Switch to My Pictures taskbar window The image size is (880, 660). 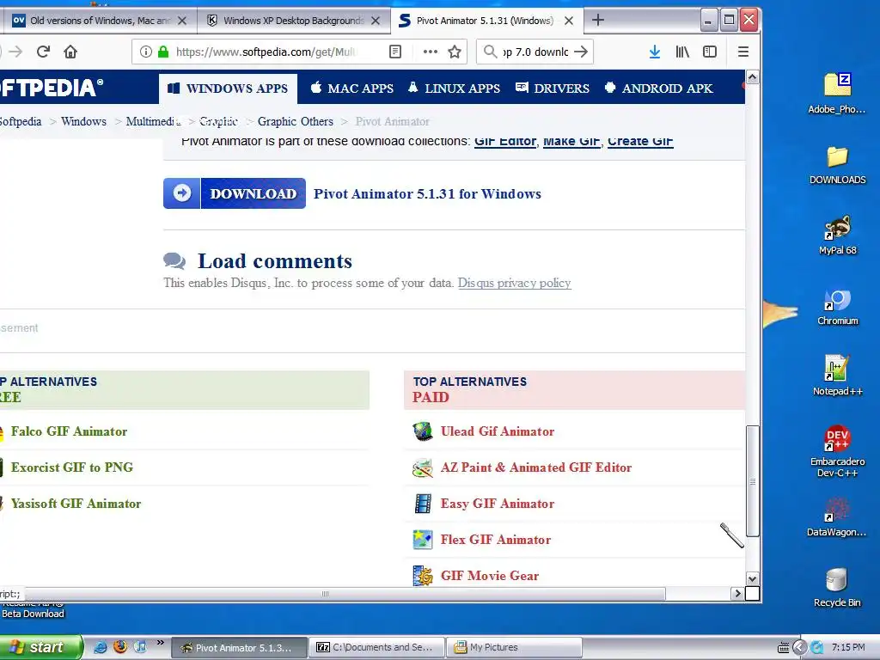(x=514, y=647)
